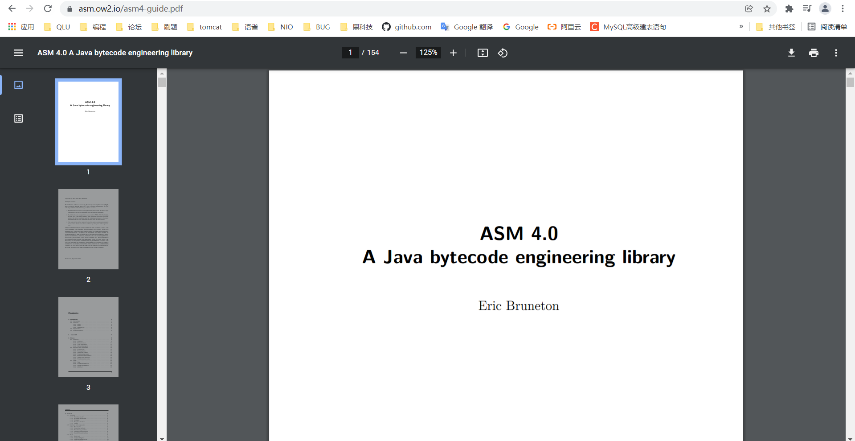Toggle the PDF sidebar hamburger menu
This screenshot has height=441, width=855.
click(x=18, y=53)
